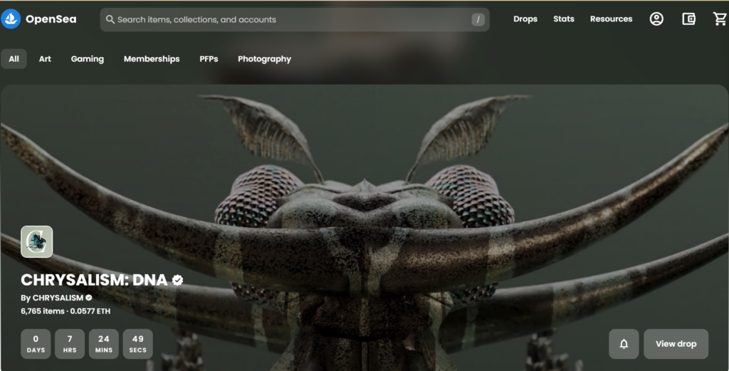This screenshot has height=371, width=729.
Task: Open the CHRYSALISM: DNA collection title
Action: [x=94, y=280]
